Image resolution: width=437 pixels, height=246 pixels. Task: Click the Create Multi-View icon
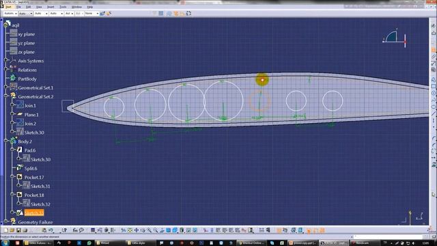[169, 230]
